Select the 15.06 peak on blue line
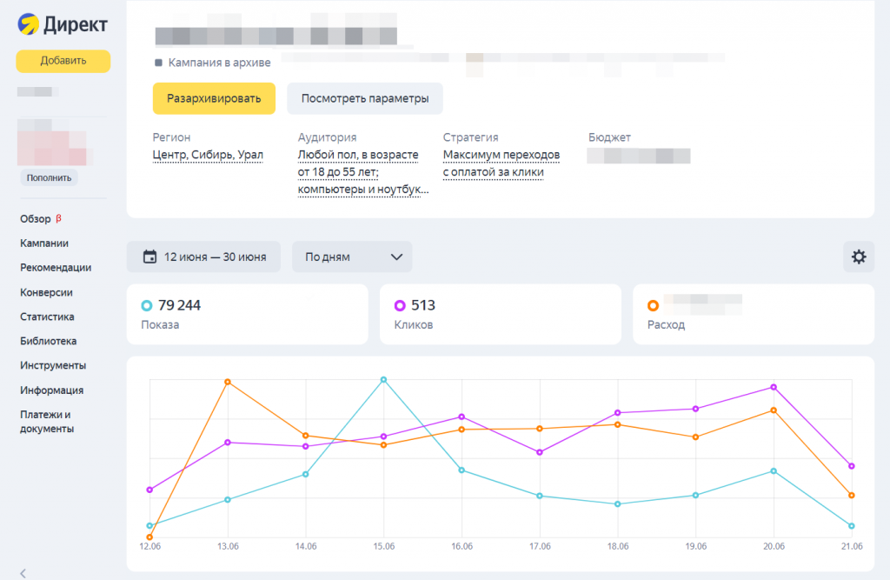This screenshot has height=580, width=890. point(383,379)
